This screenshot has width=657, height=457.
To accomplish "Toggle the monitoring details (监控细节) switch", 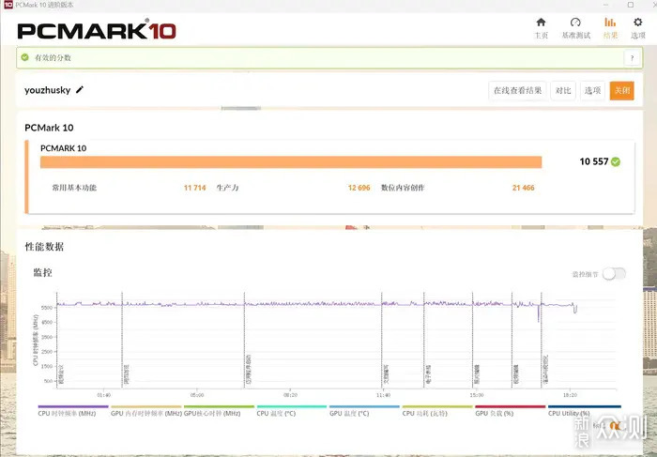I will click(614, 274).
